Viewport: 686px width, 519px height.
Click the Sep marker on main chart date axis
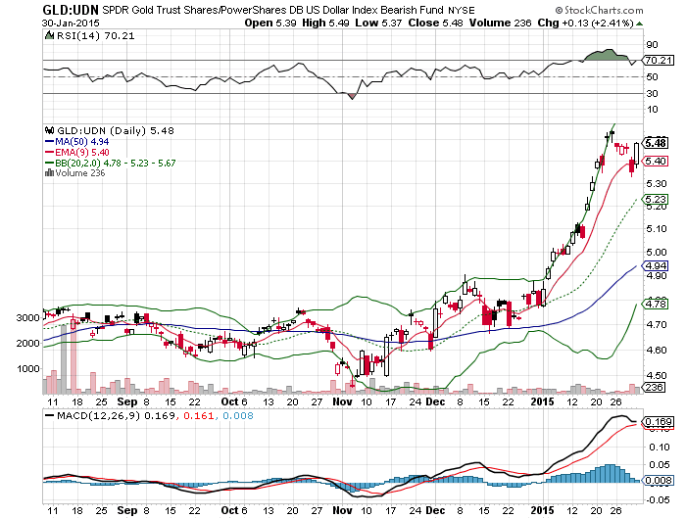(x=126, y=401)
